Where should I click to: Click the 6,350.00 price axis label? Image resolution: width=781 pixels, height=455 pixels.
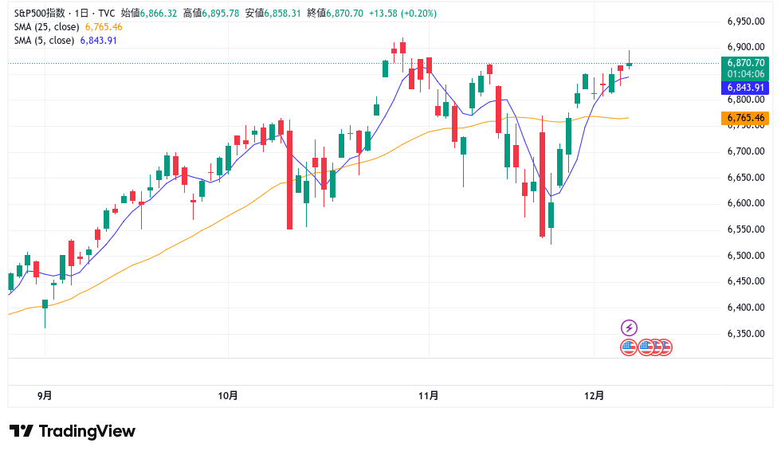746,333
